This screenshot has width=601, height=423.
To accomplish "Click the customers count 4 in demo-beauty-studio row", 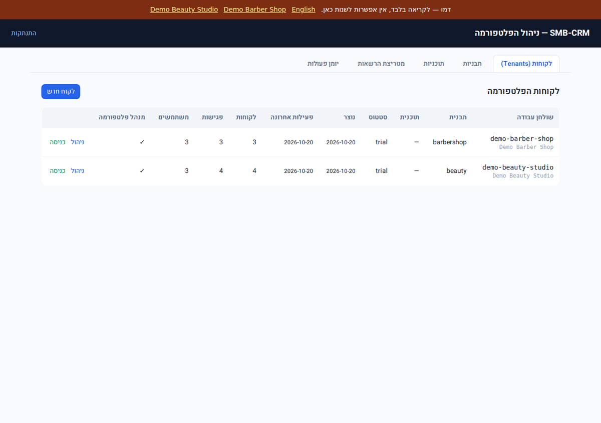I will click(254, 171).
